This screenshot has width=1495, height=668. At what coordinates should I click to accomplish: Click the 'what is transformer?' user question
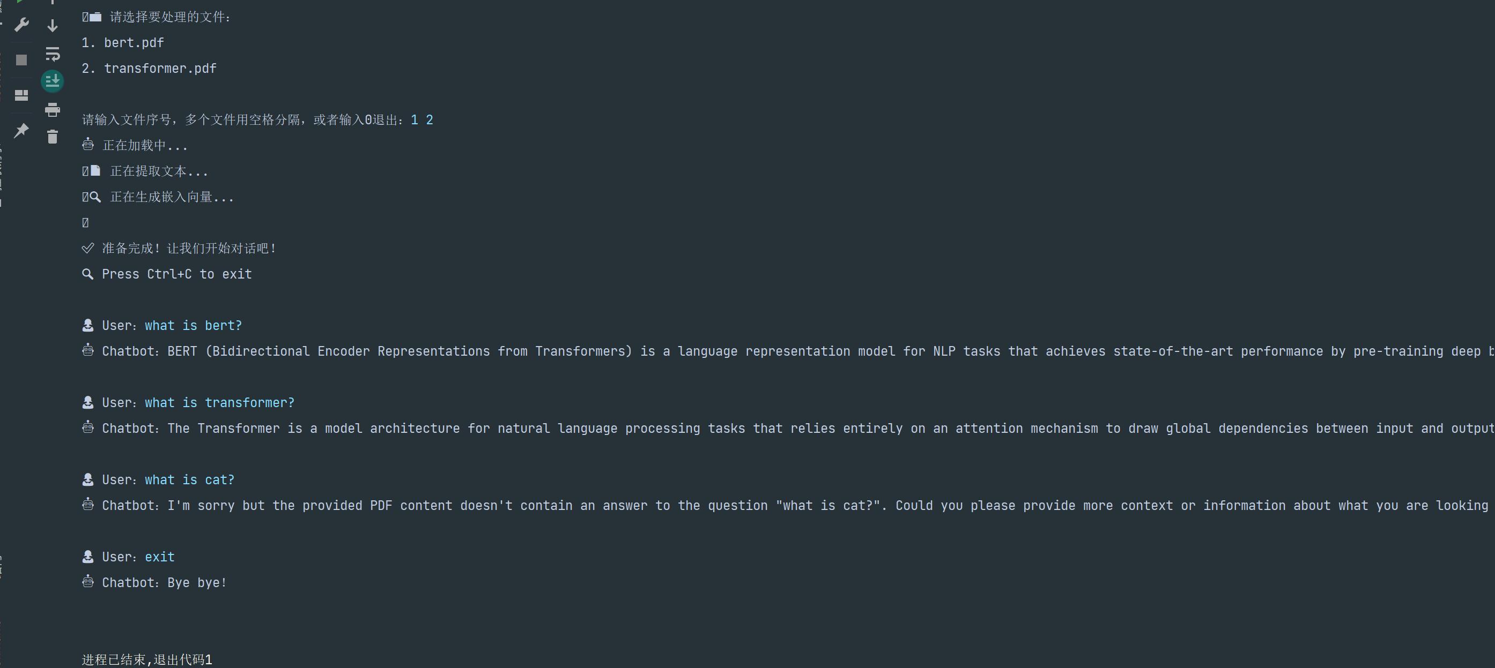point(219,402)
